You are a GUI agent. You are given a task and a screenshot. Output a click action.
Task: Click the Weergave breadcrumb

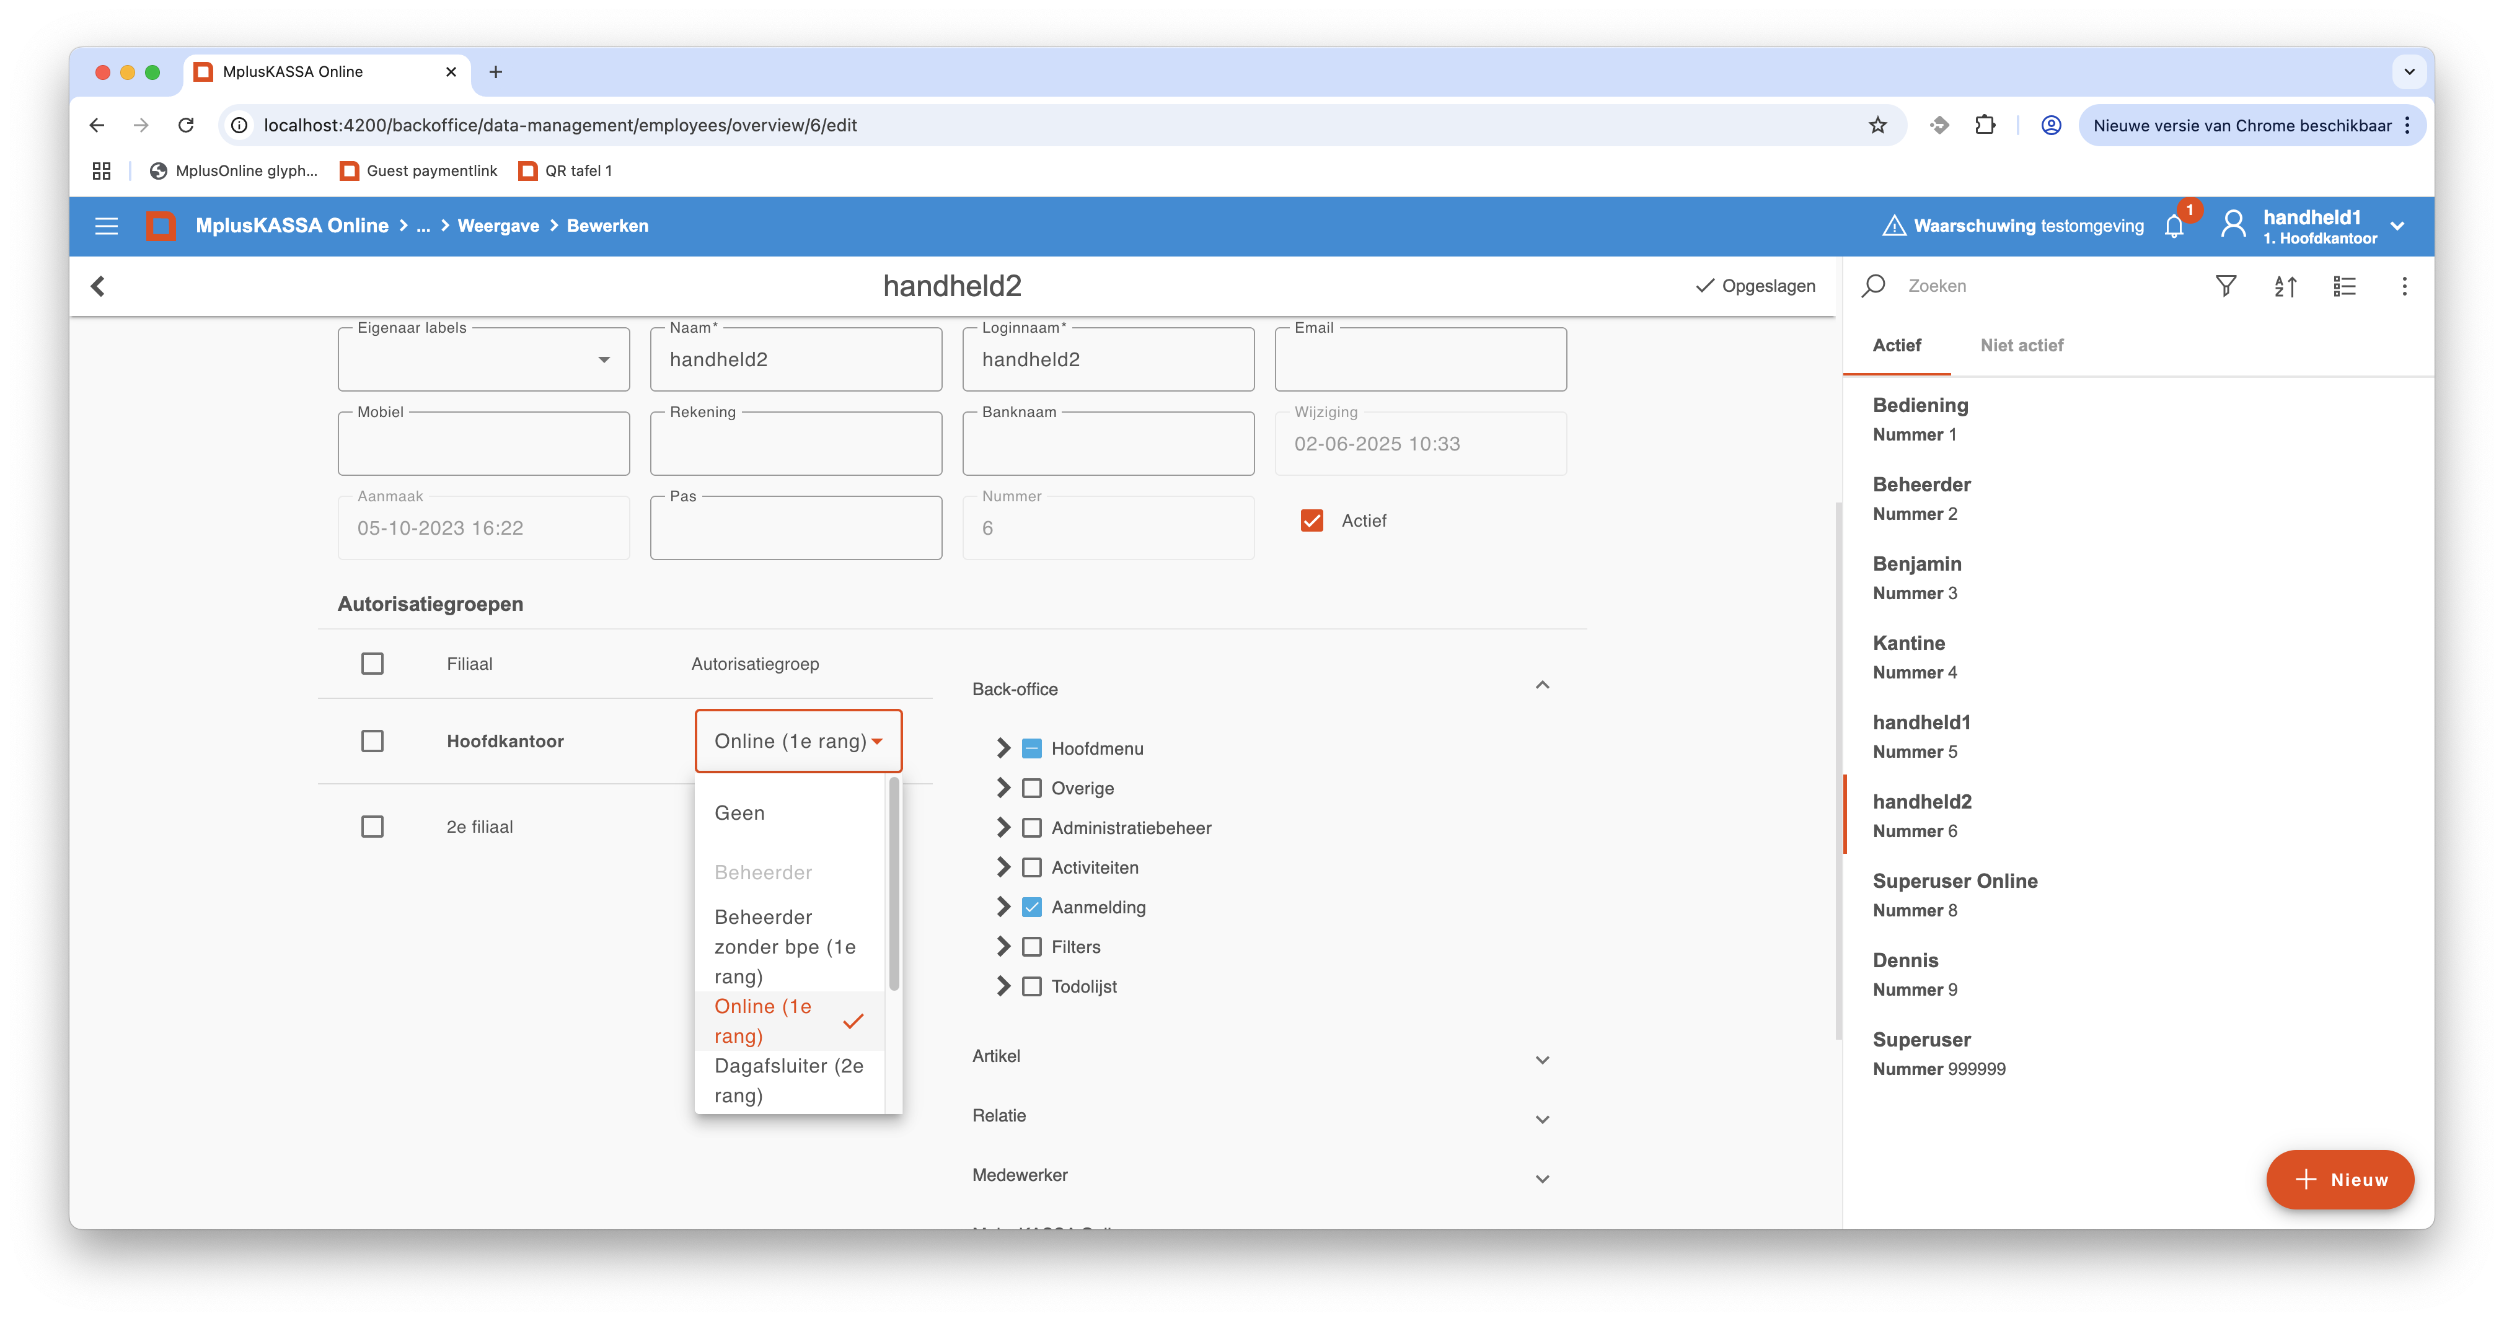[499, 226]
